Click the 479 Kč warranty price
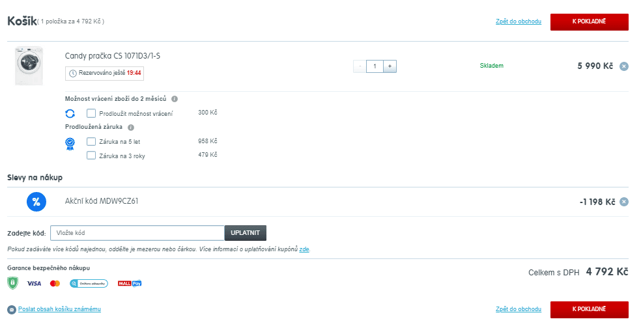The image size is (641, 330). [x=208, y=155]
